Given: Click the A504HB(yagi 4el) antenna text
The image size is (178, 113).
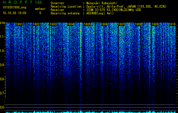Looking at the screenshot, I should tap(100, 13).
